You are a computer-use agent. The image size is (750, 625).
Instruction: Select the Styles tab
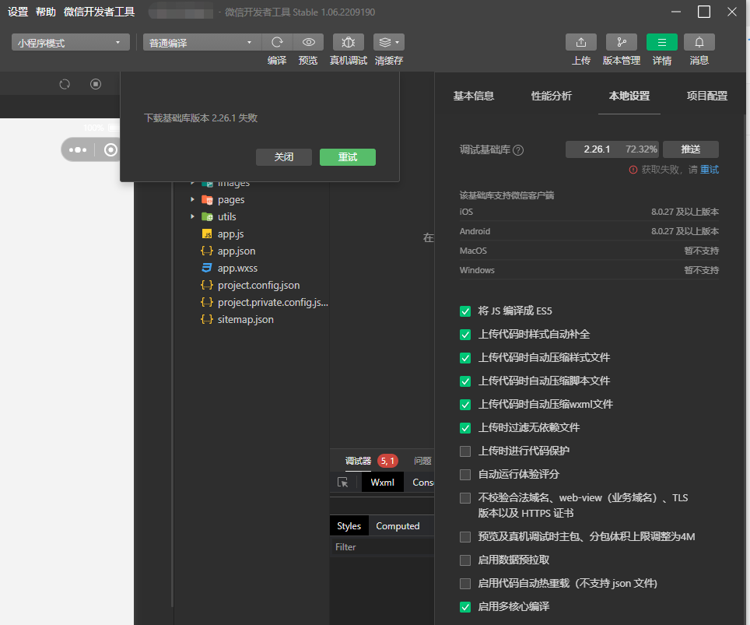click(349, 526)
